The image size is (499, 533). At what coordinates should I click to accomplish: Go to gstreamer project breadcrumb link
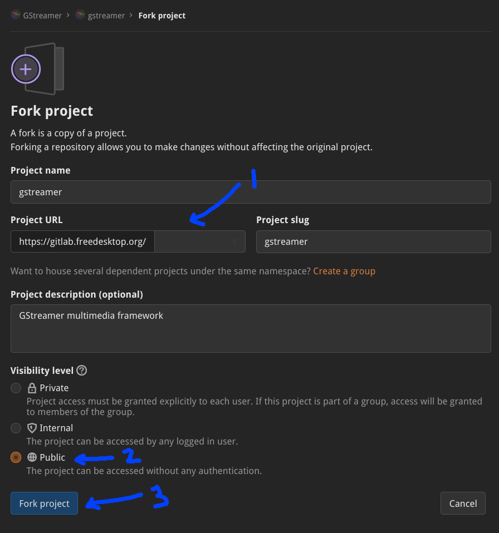106,16
